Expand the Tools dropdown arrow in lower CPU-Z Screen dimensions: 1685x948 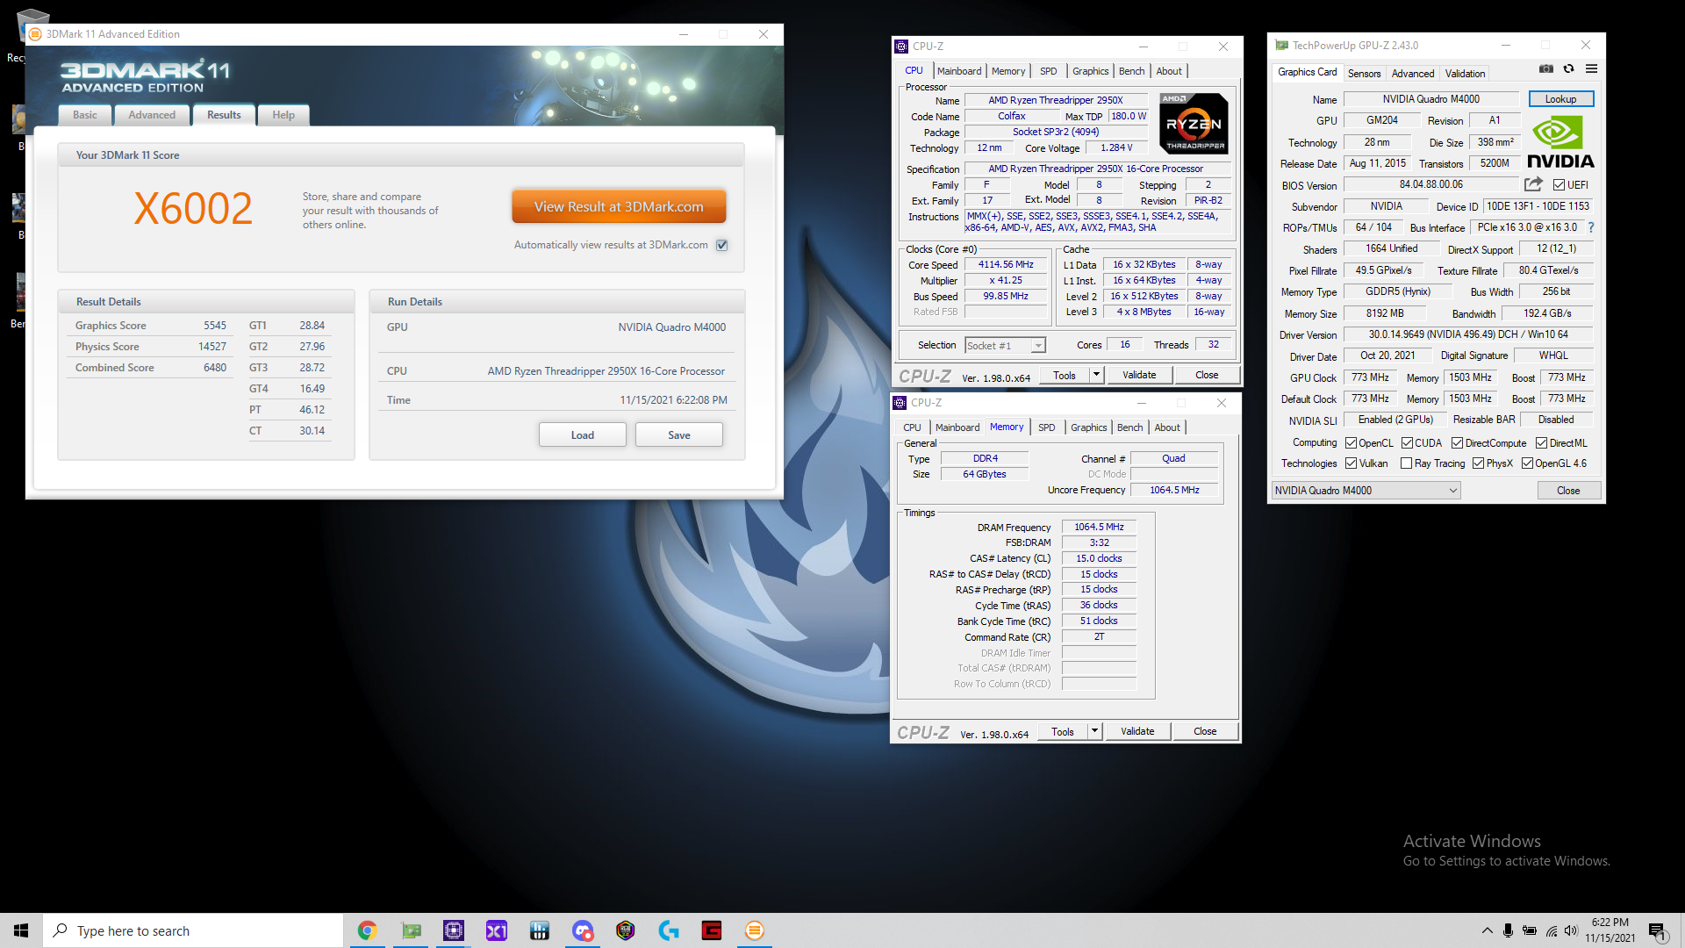coord(1094,731)
